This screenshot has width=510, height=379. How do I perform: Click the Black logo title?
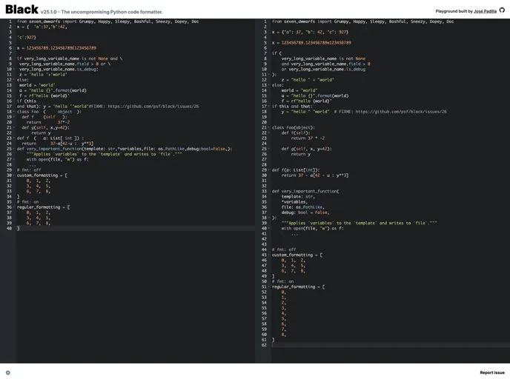(x=21, y=10)
